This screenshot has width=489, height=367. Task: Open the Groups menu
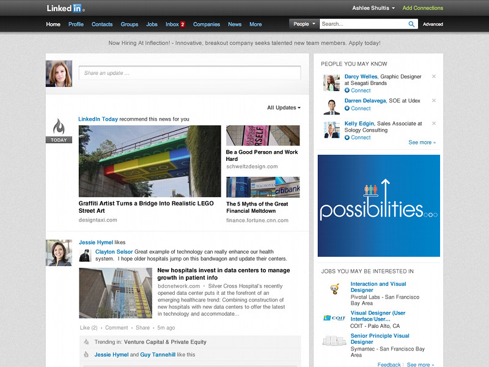click(130, 24)
